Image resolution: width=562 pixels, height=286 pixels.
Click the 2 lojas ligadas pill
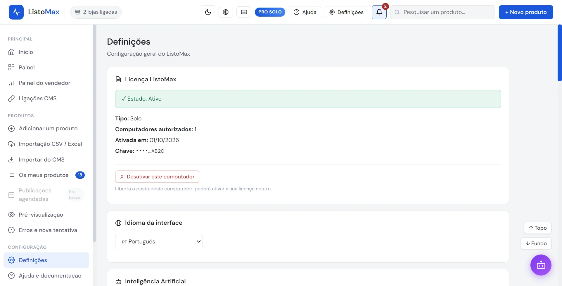click(96, 12)
